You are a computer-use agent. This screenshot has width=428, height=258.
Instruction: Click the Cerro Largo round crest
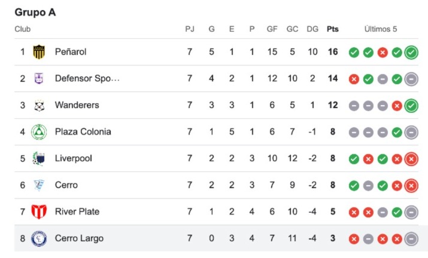(39, 238)
